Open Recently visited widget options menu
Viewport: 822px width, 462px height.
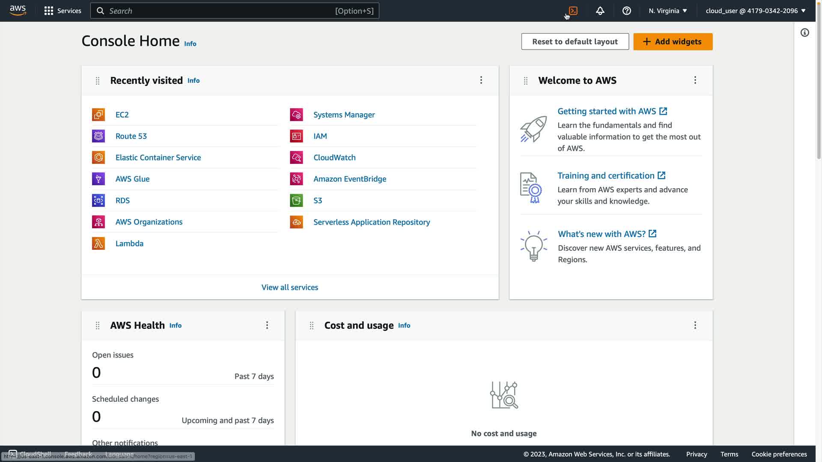click(x=481, y=80)
